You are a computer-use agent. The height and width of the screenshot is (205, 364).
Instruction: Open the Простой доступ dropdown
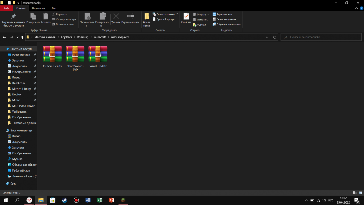(165, 19)
